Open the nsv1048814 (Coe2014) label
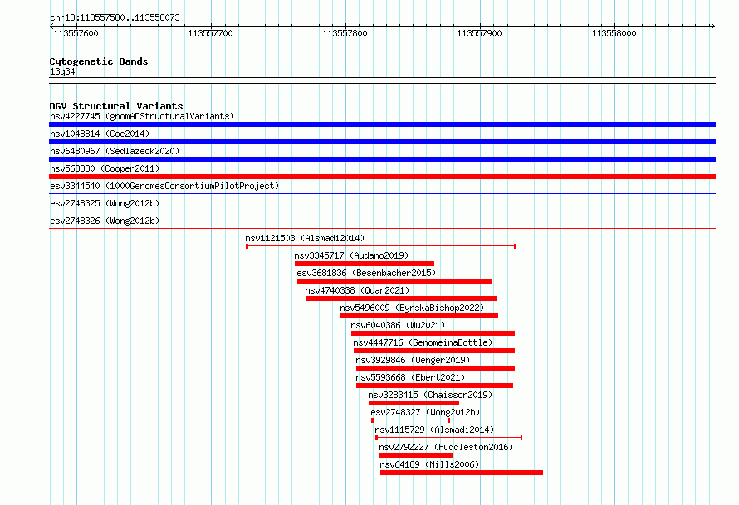 pyautogui.click(x=100, y=134)
